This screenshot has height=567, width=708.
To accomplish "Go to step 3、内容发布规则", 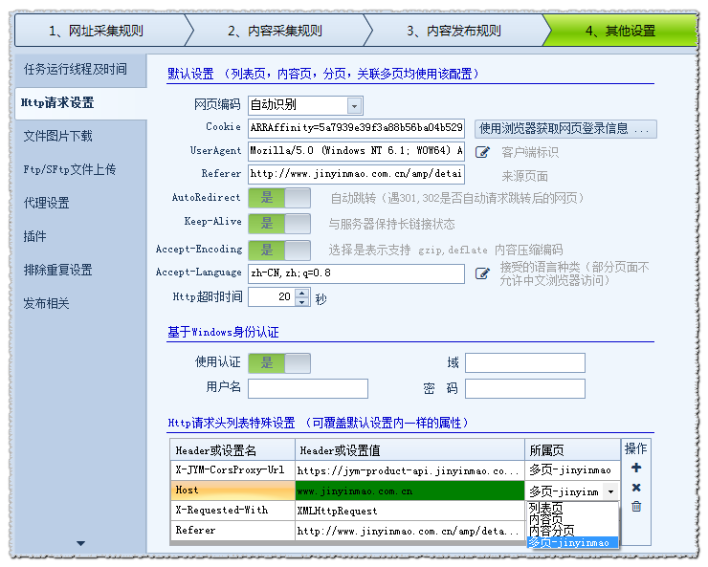I will (457, 31).
